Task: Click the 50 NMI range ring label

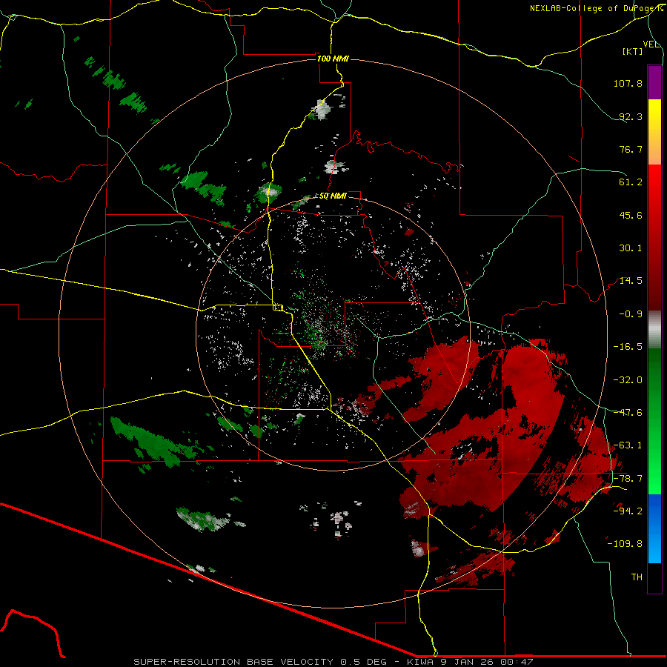Action: click(333, 196)
